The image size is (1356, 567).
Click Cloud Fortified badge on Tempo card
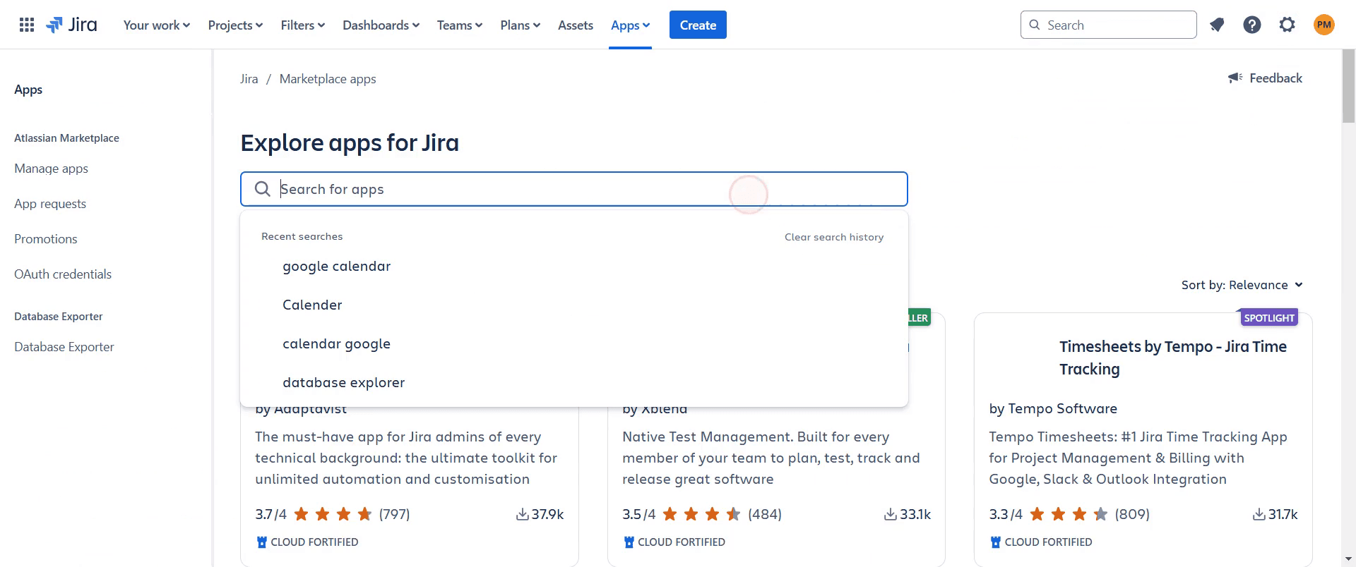click(1041, 542)
